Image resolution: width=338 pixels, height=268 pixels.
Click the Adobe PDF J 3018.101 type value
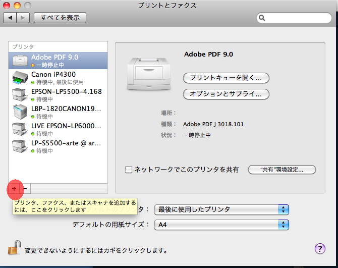213,124
